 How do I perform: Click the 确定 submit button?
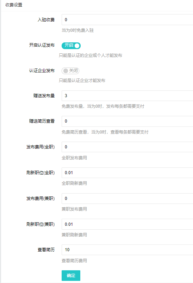(x=71, y=276)
